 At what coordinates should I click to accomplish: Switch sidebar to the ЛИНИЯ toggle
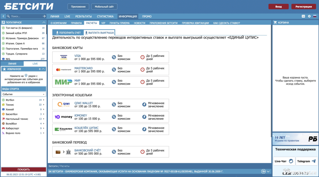point(12,64)
